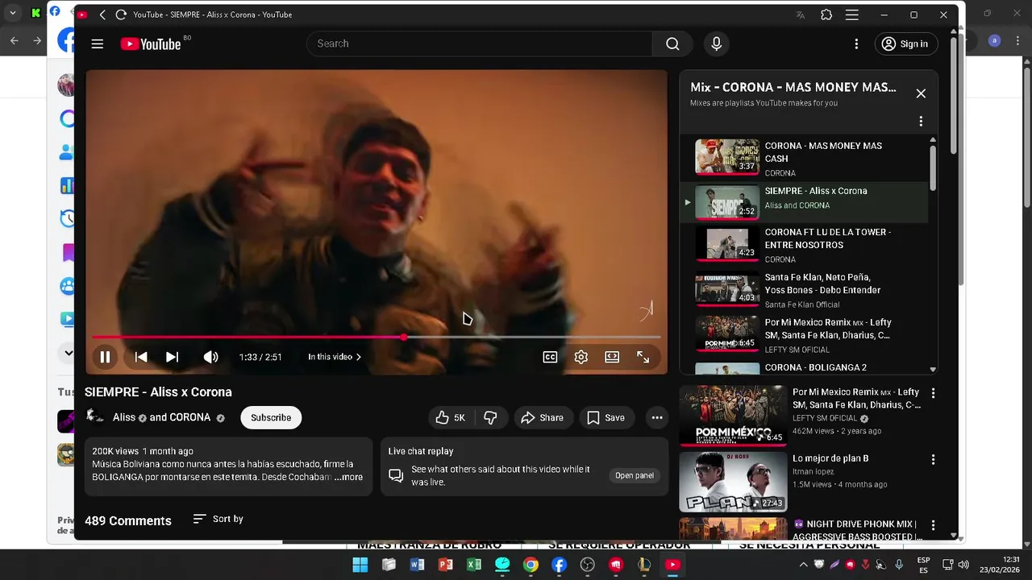The width and height of the screenshot is (1032, 580).
Task: Switch to Google Chrome in the taskbar
Action: coord(531,565)
